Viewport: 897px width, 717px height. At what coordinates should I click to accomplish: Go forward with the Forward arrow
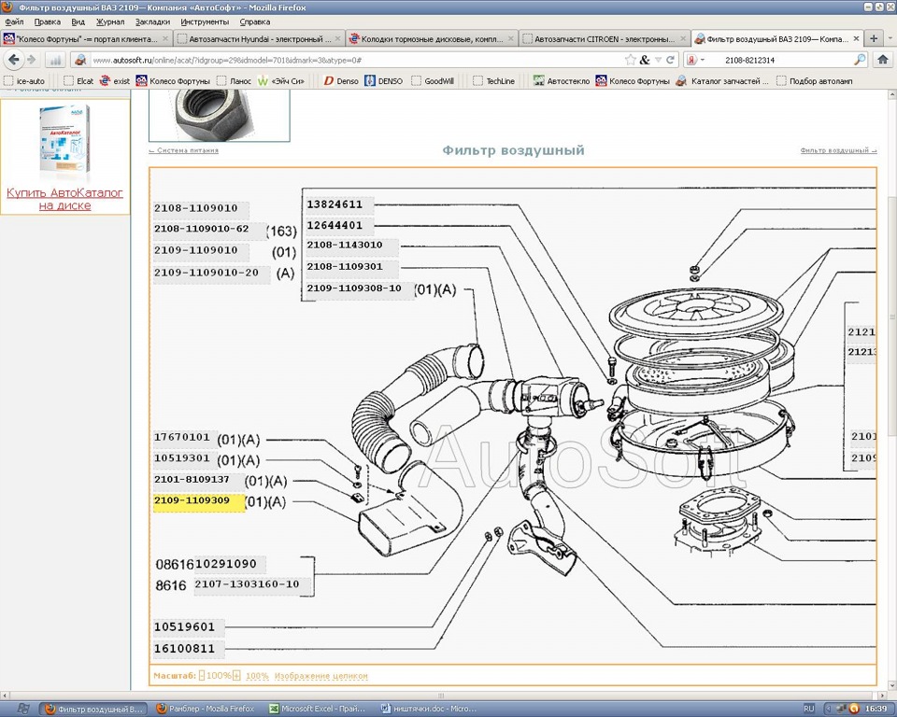pyautogui.click(x=32, y=60)
